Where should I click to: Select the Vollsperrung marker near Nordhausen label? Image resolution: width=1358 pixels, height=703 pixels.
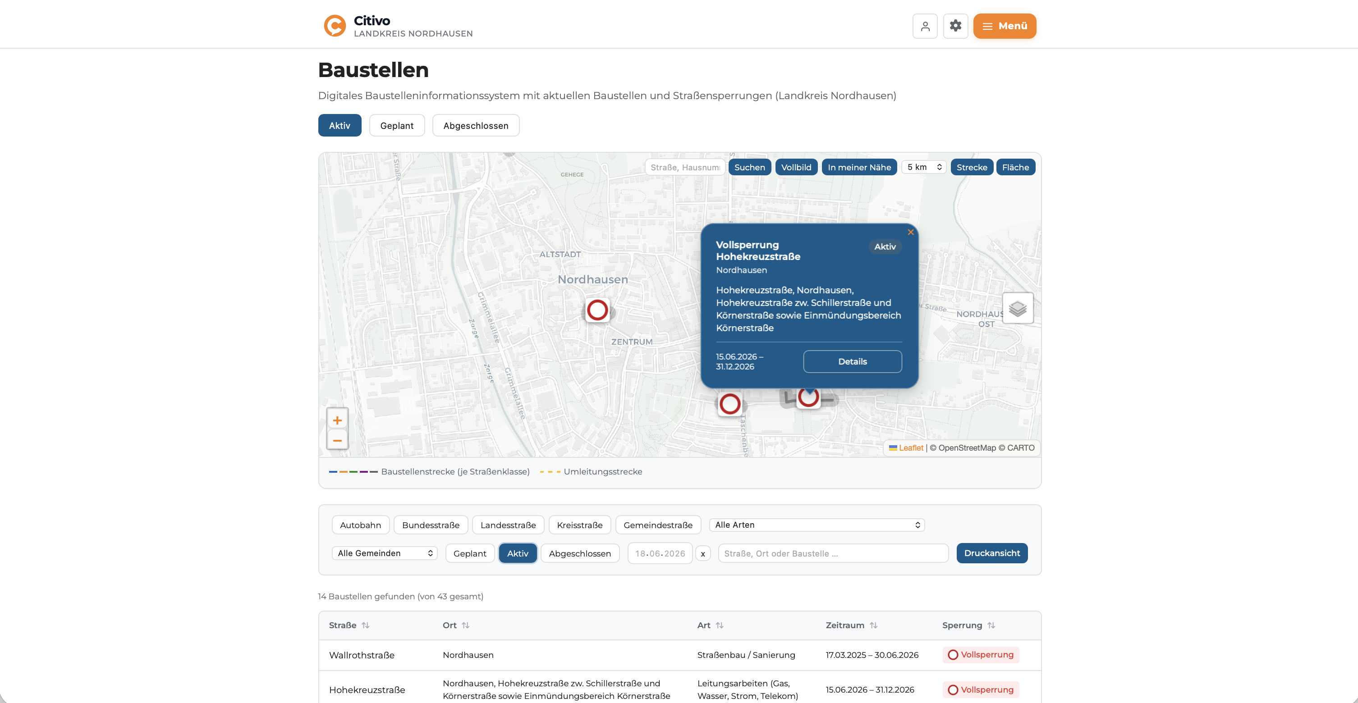(x=597, y=310)
